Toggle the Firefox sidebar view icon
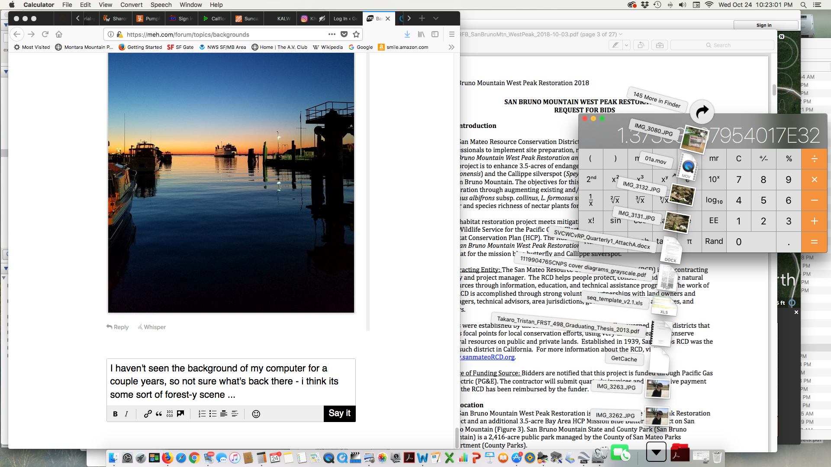This screenshot has width=831, height=467. [x=435, y=34]
